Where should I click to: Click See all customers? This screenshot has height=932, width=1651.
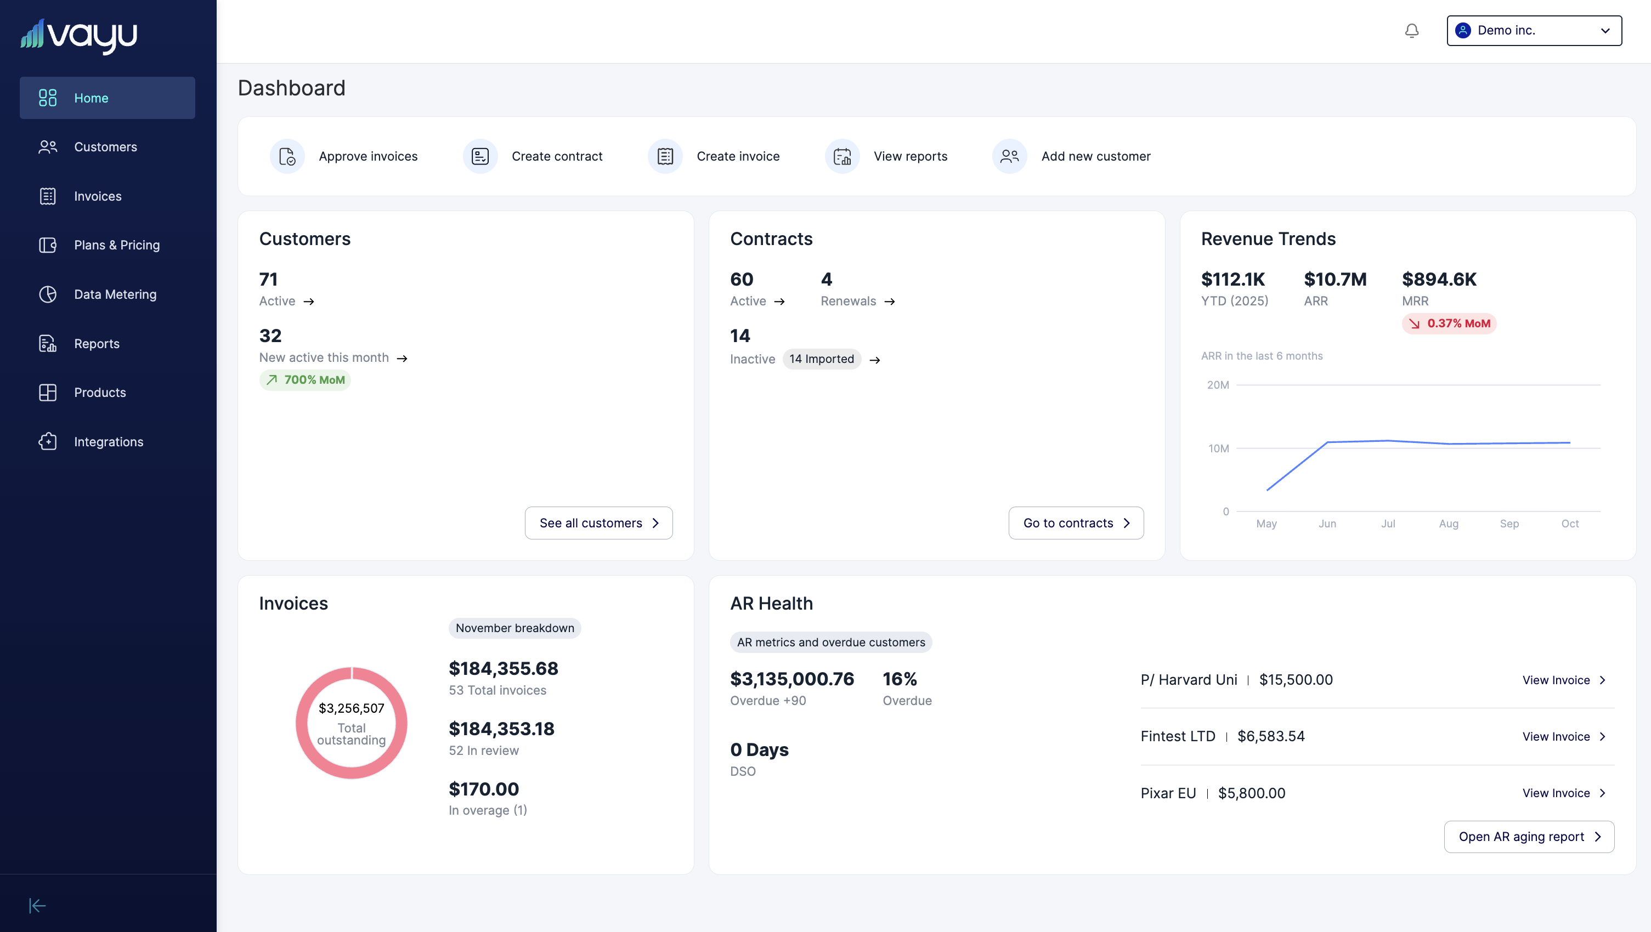pos(598,522)
